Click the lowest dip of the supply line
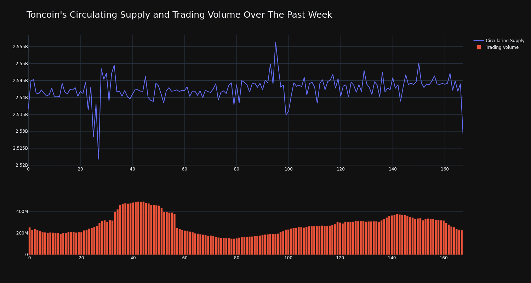Screen dimensions: 531x283 click(98, 159)
